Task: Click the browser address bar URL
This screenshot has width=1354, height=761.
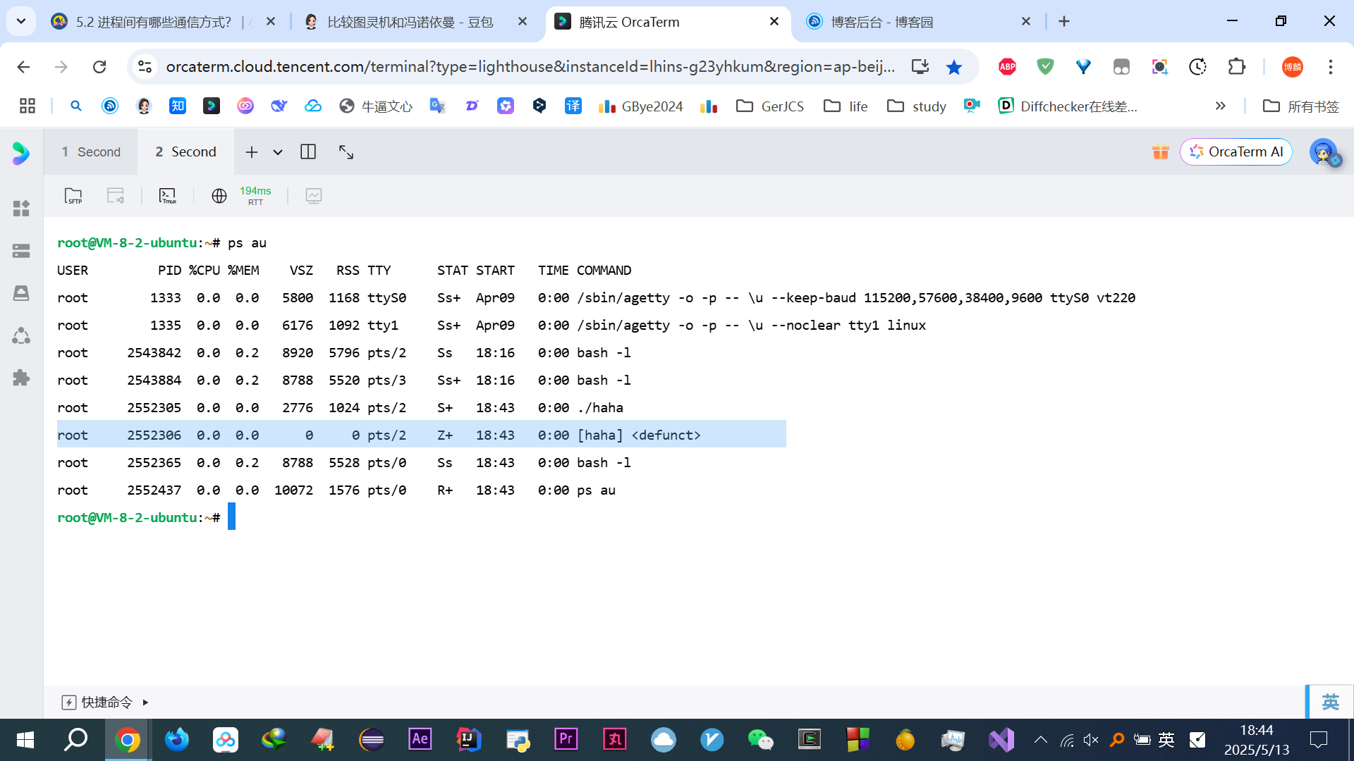Action: point(529,67)
